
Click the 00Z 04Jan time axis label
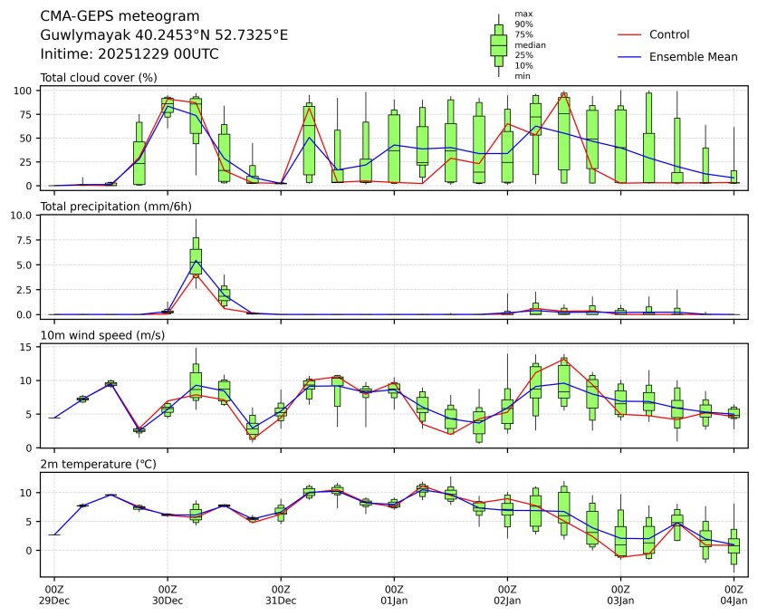pyautogui.click(x=733, y=594)
